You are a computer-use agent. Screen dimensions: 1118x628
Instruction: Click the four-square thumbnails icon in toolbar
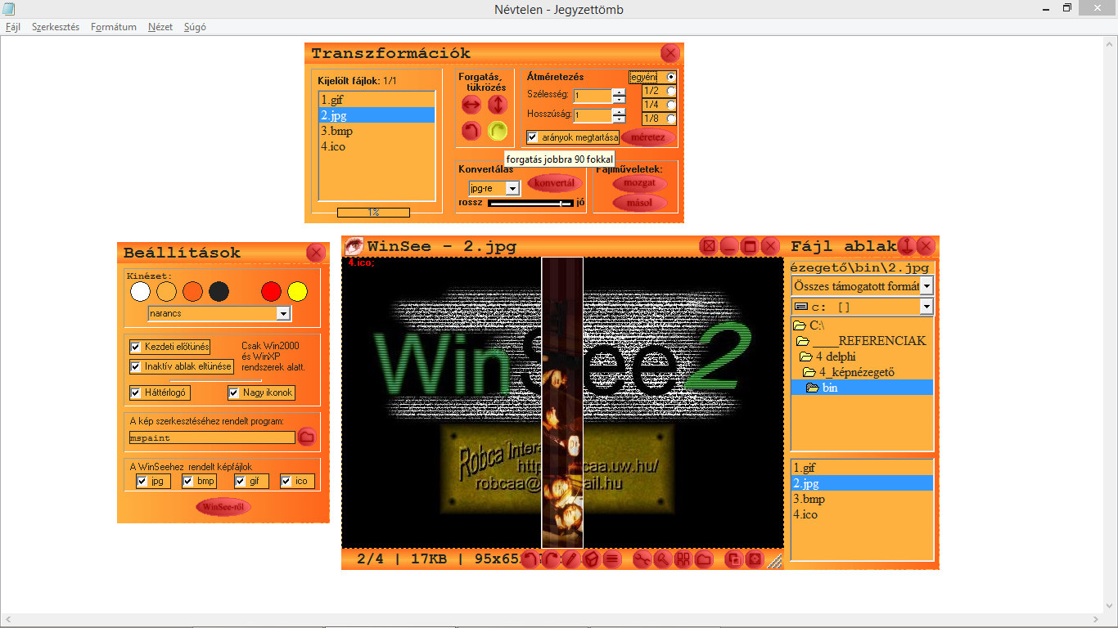(x=682, y=559)
